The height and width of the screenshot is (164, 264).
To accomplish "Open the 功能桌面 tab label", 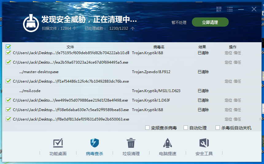I will (x=58, y=154).
